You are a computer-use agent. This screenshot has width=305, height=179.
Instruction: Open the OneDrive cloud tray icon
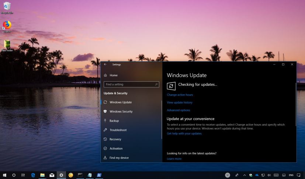click(x=257, y=175)
